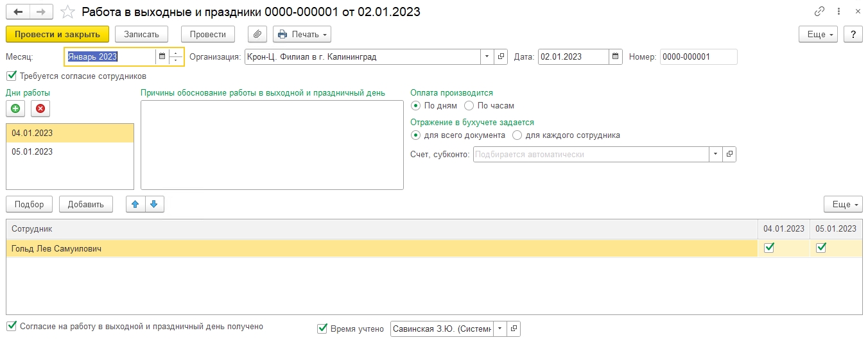Open calendar picker for Месяц field

click(162, 56)
